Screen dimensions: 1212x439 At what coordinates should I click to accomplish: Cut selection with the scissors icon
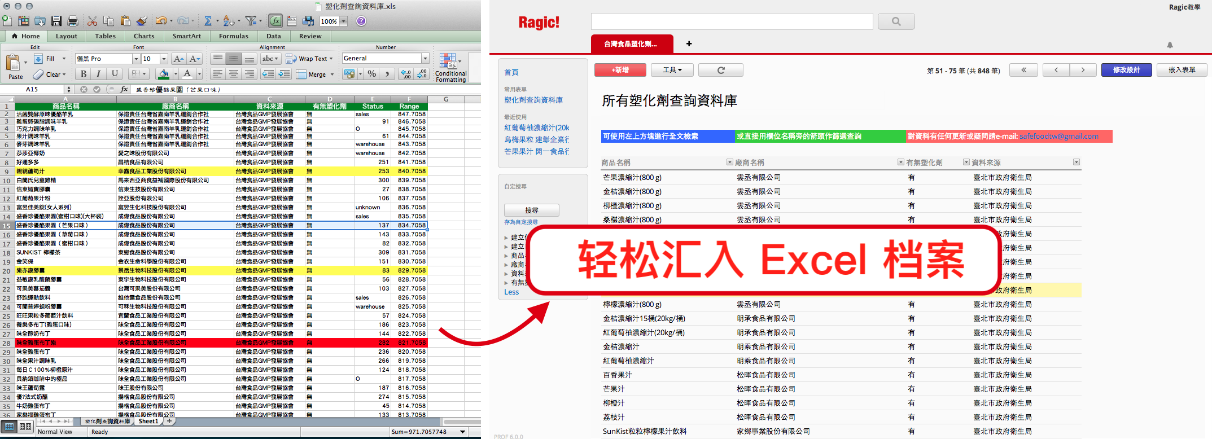[93, 21]
